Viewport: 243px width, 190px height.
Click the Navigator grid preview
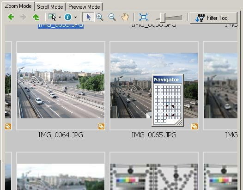pyautogui.click(x=168, y=104)
